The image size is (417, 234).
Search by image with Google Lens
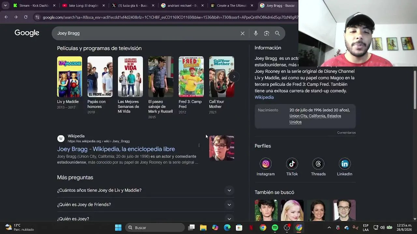pyautogui.click(x=266, y=33)
